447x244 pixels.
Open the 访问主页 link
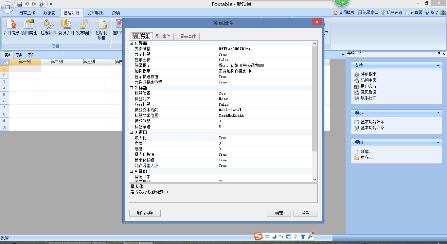368,80
